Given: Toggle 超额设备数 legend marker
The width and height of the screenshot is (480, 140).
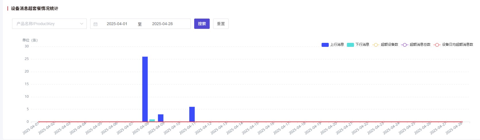Looking at the screenshot, I should pos(375,45).
